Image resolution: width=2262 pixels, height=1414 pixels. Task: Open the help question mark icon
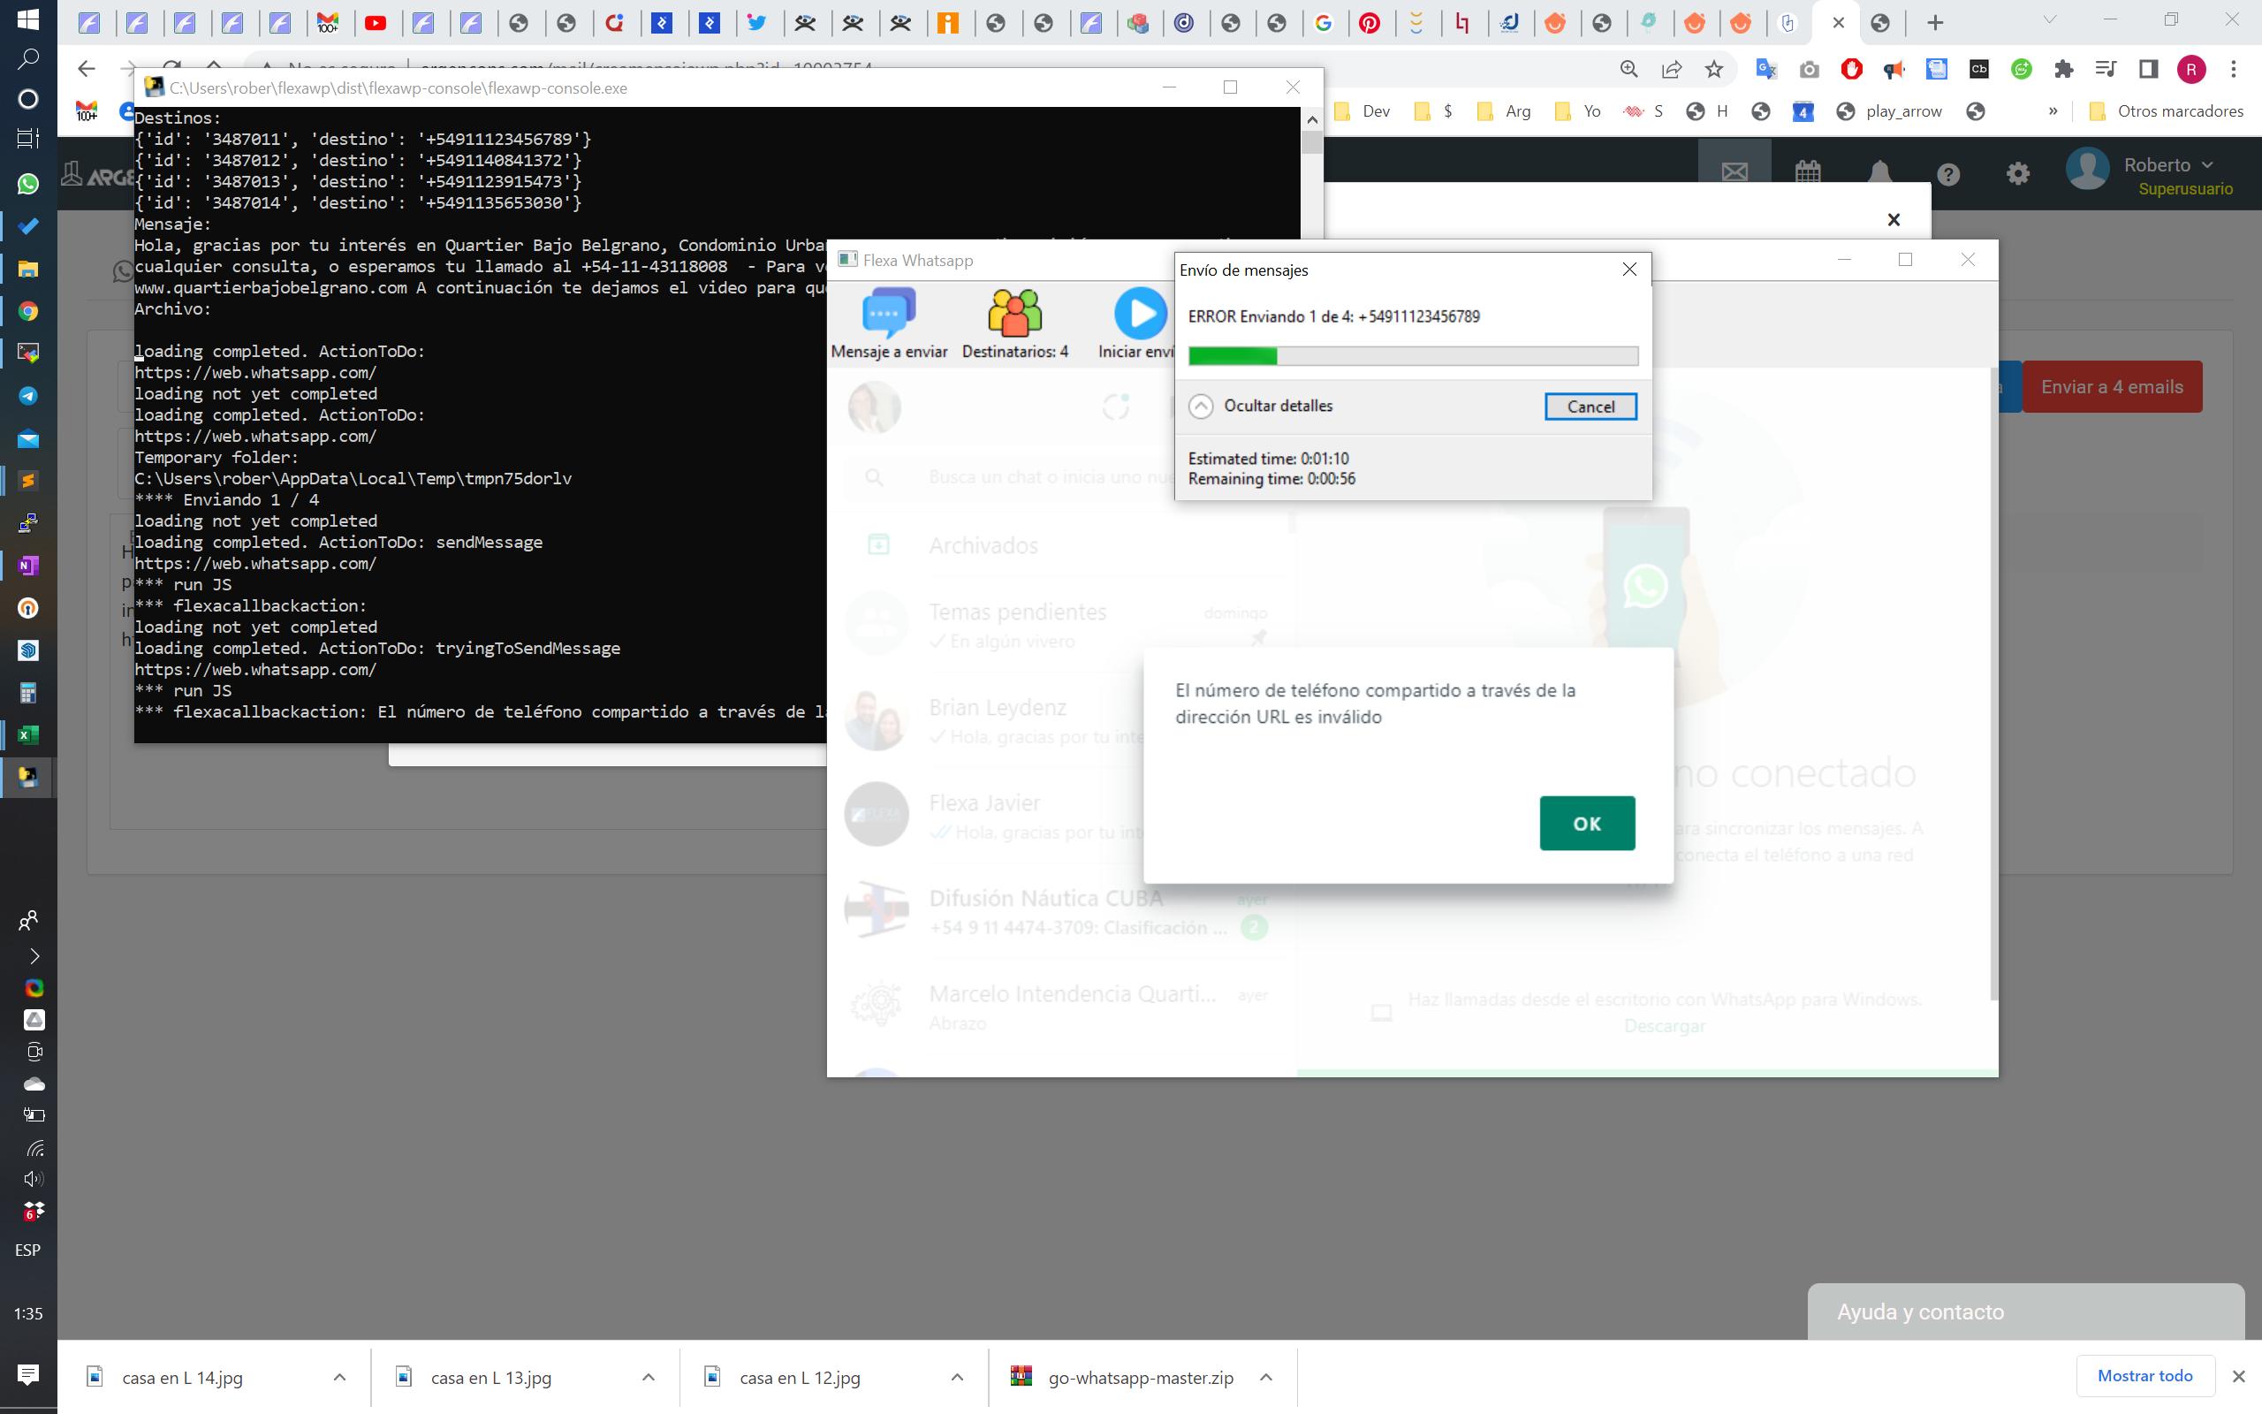[1948, 174]
